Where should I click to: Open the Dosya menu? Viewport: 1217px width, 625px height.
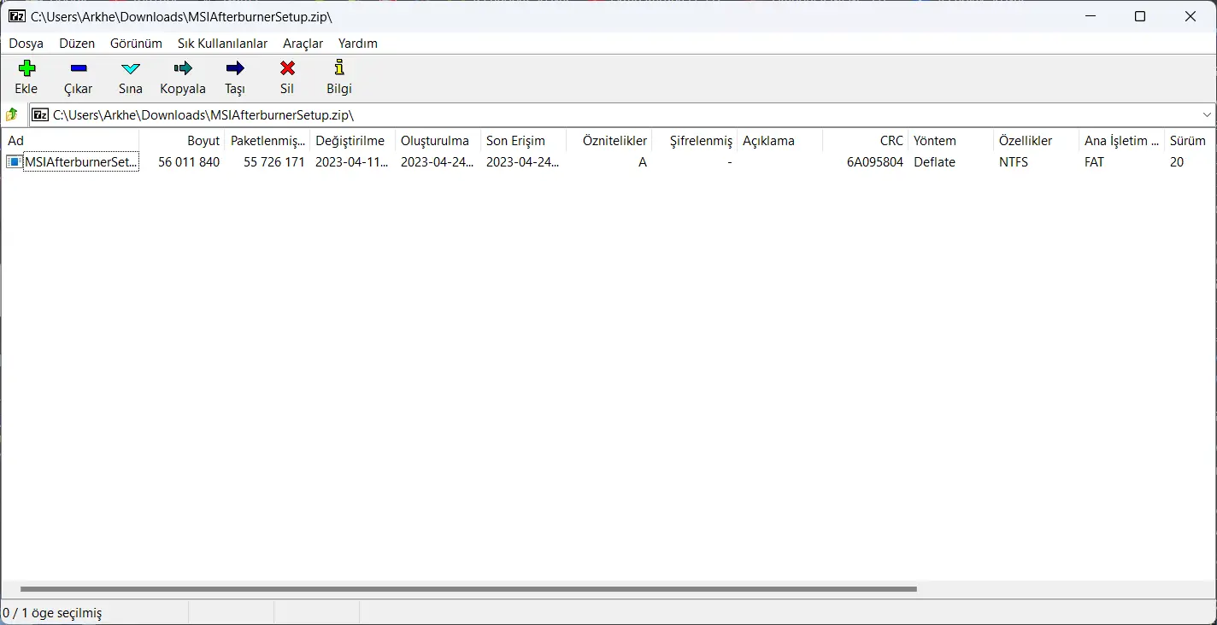pyautogui.click(x=26, y=44)
